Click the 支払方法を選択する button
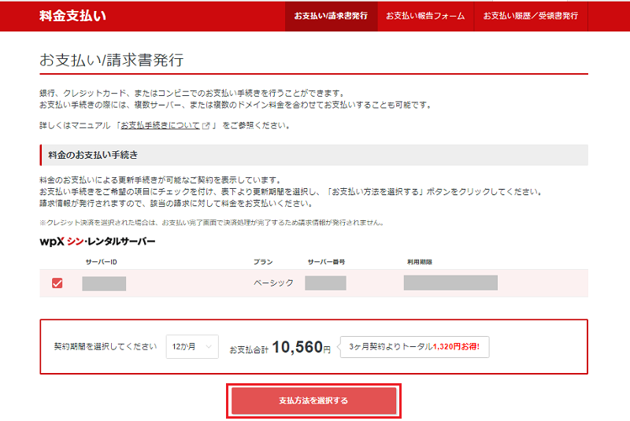 313,401
